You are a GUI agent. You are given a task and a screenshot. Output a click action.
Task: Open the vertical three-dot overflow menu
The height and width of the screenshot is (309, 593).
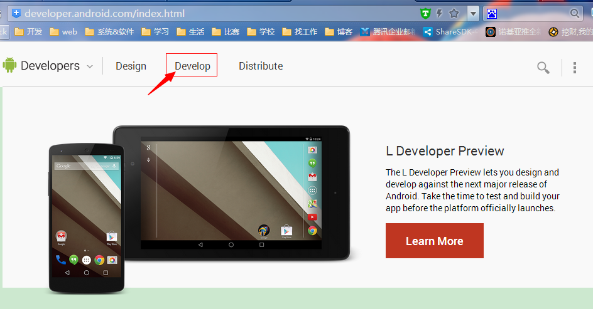click(x=574, y=68)
